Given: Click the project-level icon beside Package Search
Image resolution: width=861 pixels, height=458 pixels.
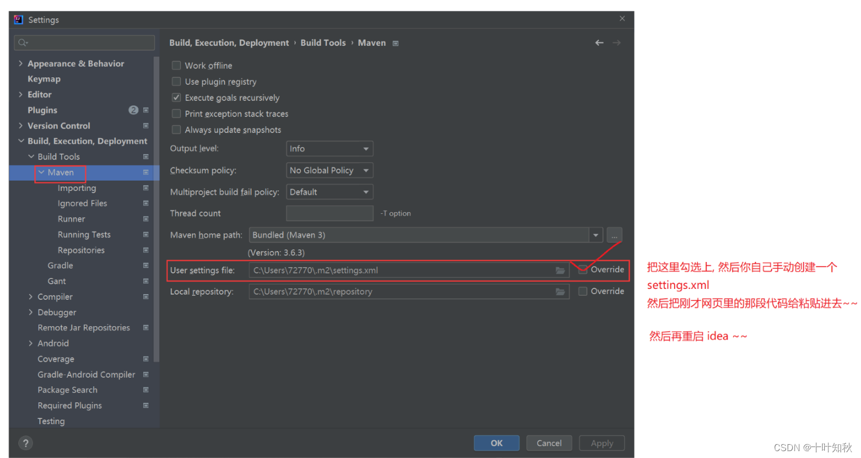Looking at the screenshot, I should pos(146,390).
